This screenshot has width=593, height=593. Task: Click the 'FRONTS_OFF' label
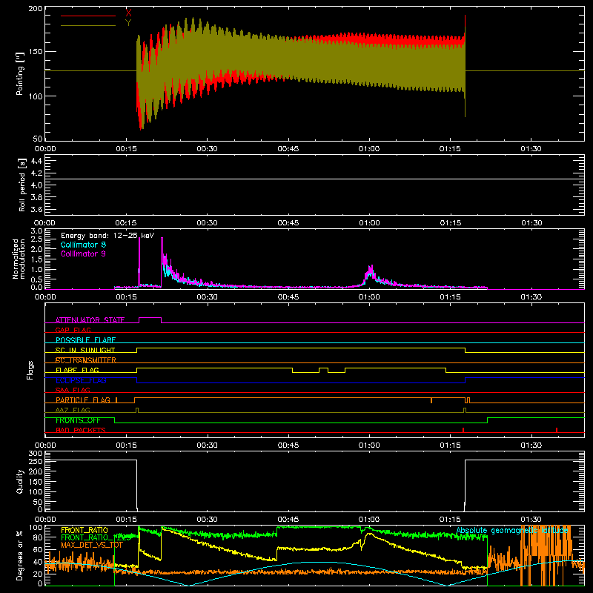[x=78, y=420]
